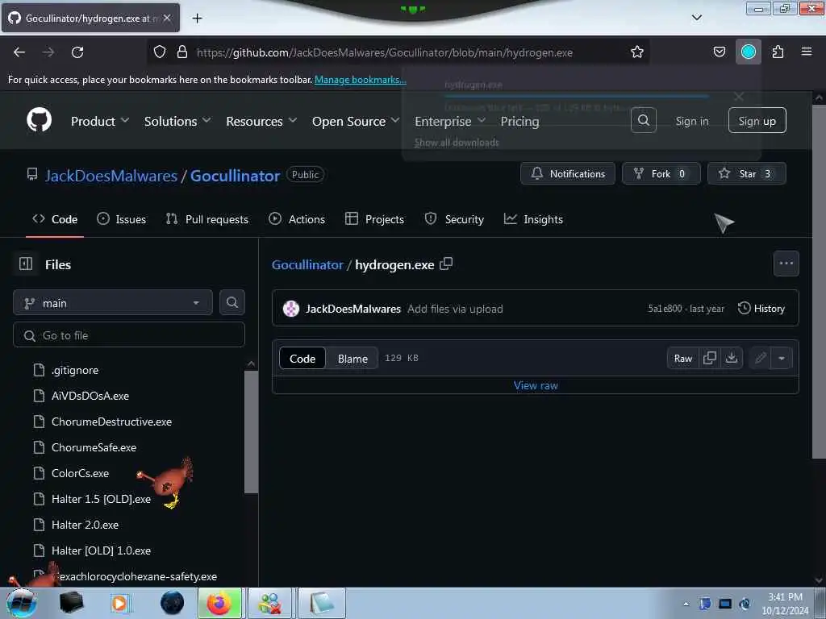Focus the Go to file input
Screen dimensions: 826x619
click(x=129, y=335)
